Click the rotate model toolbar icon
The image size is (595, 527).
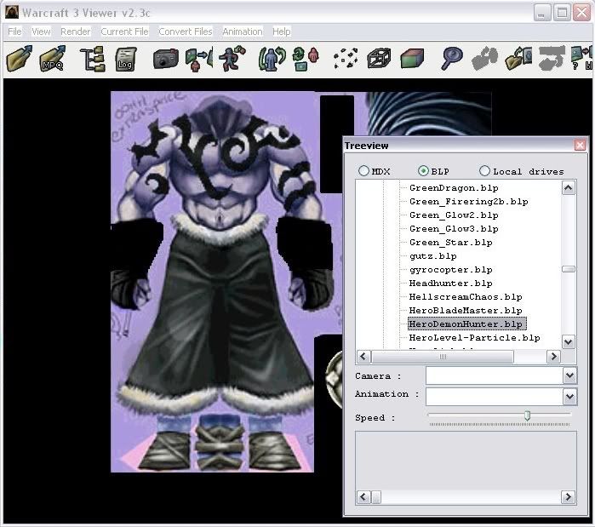pos(272,59)
